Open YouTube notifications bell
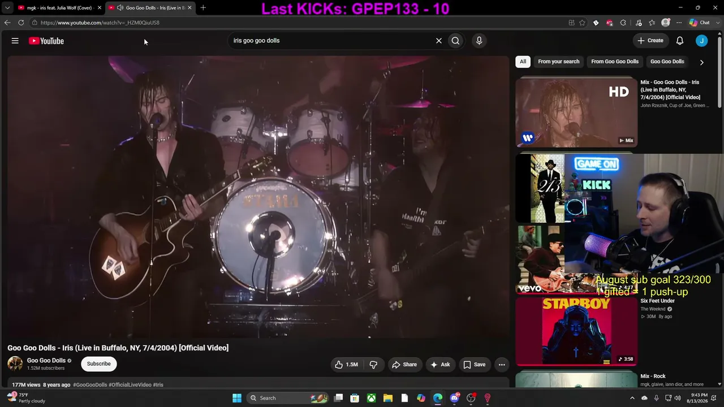Image resolution: width=724 pixels, height=407 pixels. (x=680, y=41)
